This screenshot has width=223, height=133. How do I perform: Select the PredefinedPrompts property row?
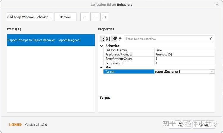coord(129,55)
